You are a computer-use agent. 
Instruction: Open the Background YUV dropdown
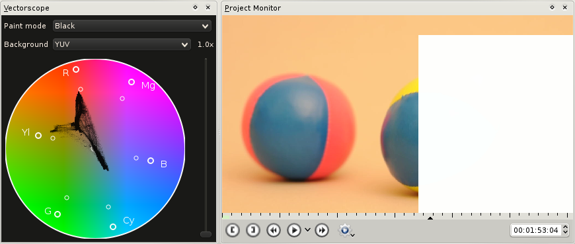coord(122,44)
